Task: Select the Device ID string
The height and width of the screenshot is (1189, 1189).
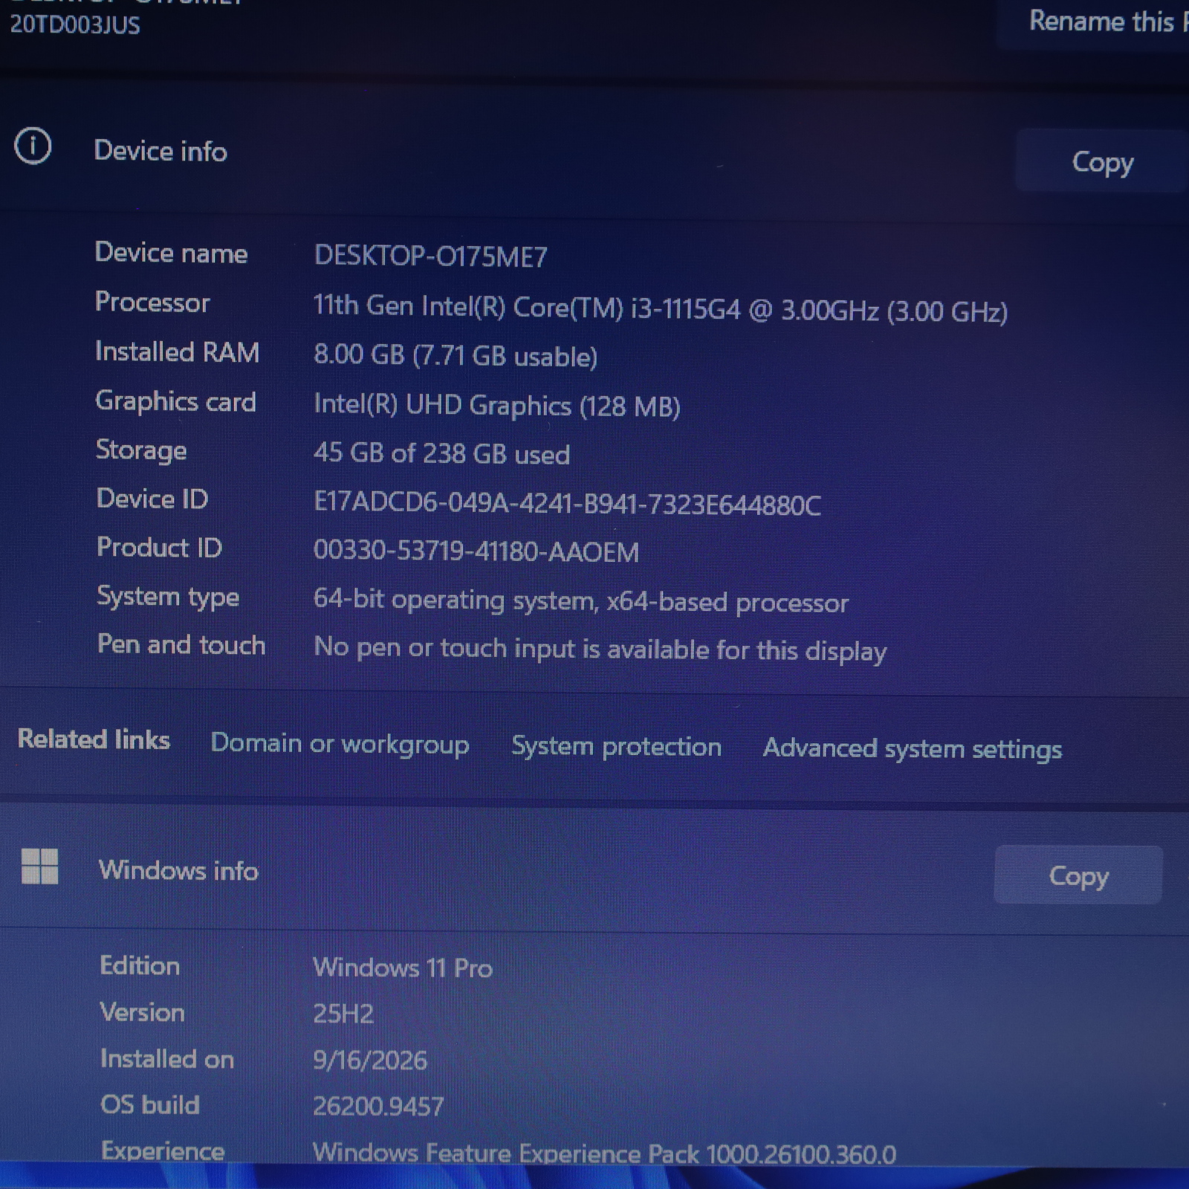Action: click(567, 504)
